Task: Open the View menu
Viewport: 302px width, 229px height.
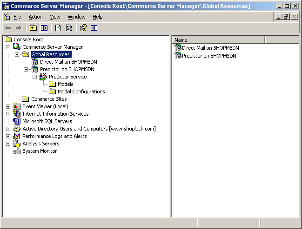Action: point(55,17)
